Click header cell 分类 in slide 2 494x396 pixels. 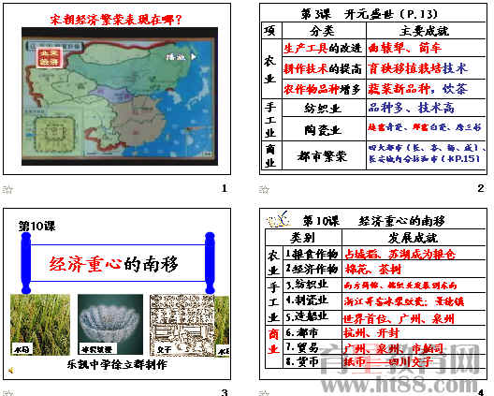coord(324,31)
